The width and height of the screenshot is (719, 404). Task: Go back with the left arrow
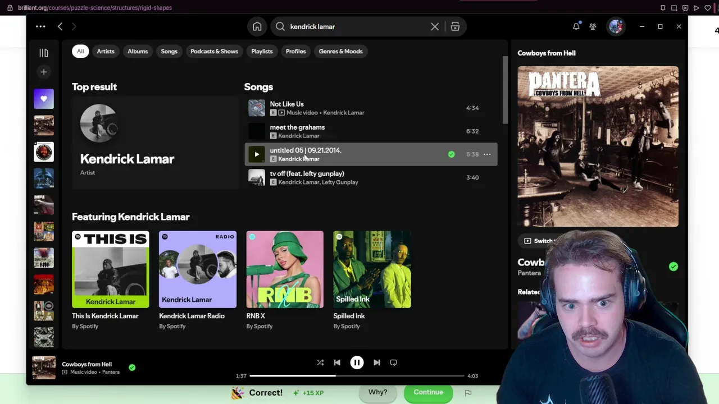pyautogui.click(x=60, y=26)
